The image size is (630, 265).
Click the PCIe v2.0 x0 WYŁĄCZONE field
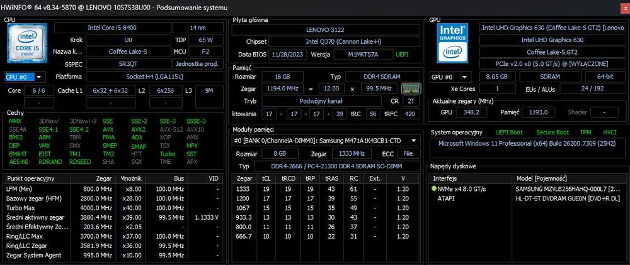tap(553, 64)
